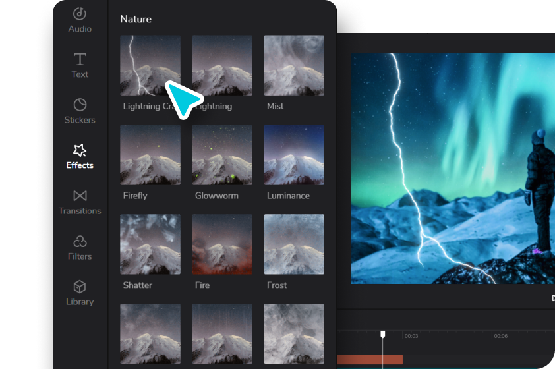Click the aurora video preview canvas
Screen dimensions: 555x369
(453, 169)
